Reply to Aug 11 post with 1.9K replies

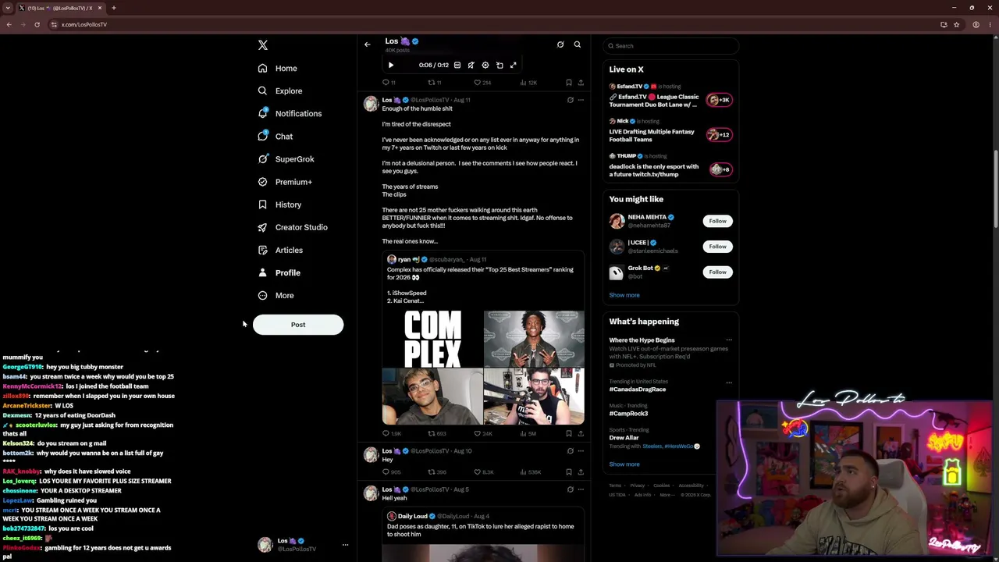391,433
